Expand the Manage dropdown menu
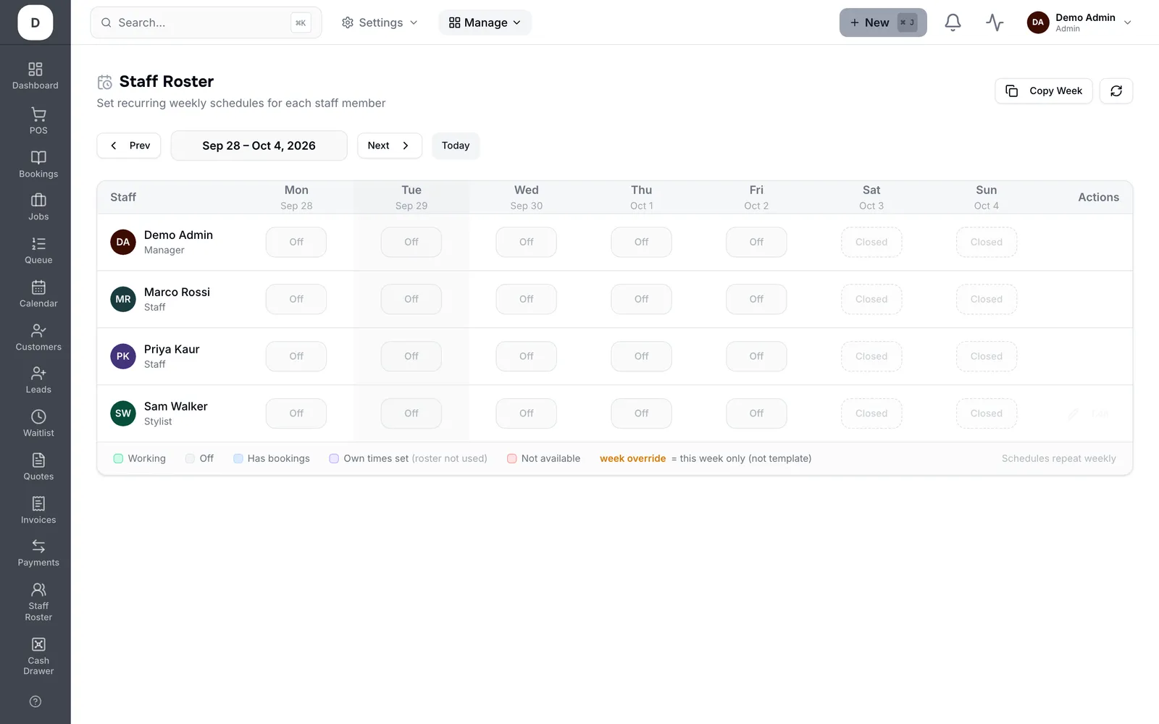 coord(485,22)
